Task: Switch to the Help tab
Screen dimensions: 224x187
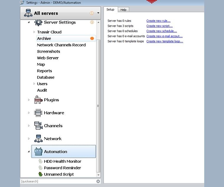Action: (x=123, y=9)
